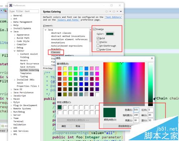The image size is (179, 141).
Task: Select Web Services in preferences tree
Action: point(21,131)
